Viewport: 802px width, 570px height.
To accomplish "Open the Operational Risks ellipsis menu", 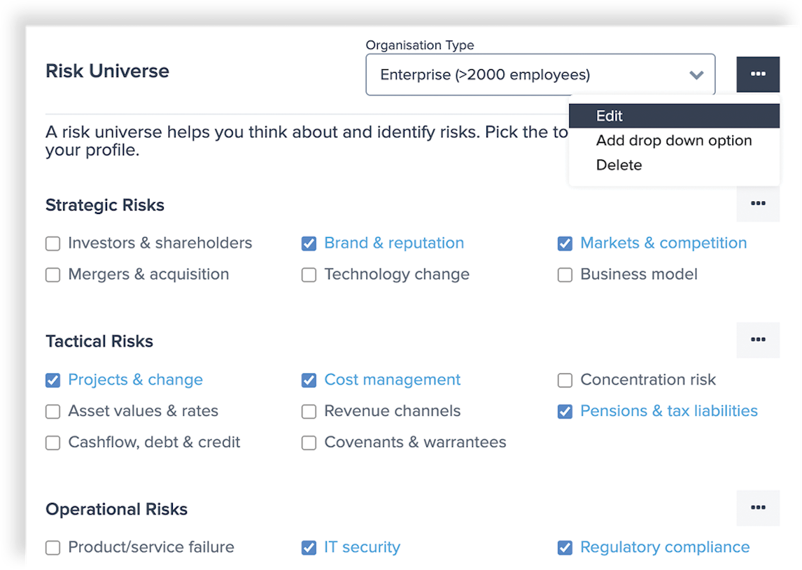I will point(758,508).
